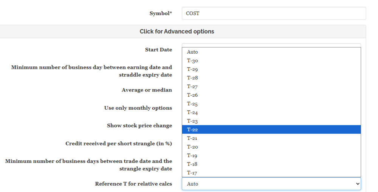The height and width of the screenshot is (192, 378).
Task: Select T-27 in the open list
Action: 271,87
